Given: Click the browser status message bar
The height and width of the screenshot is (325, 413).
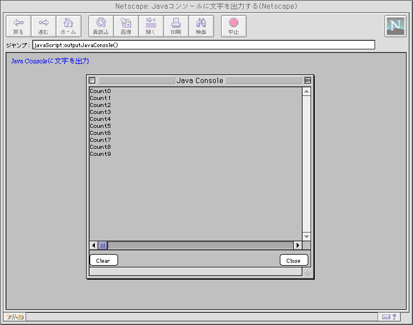Looking at the screenshot, I should pyautogui.click(x=202, y=317).
